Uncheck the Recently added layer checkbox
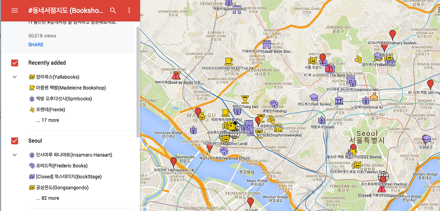The height and width of the screenshot is (211, 440). pos(14,63)
